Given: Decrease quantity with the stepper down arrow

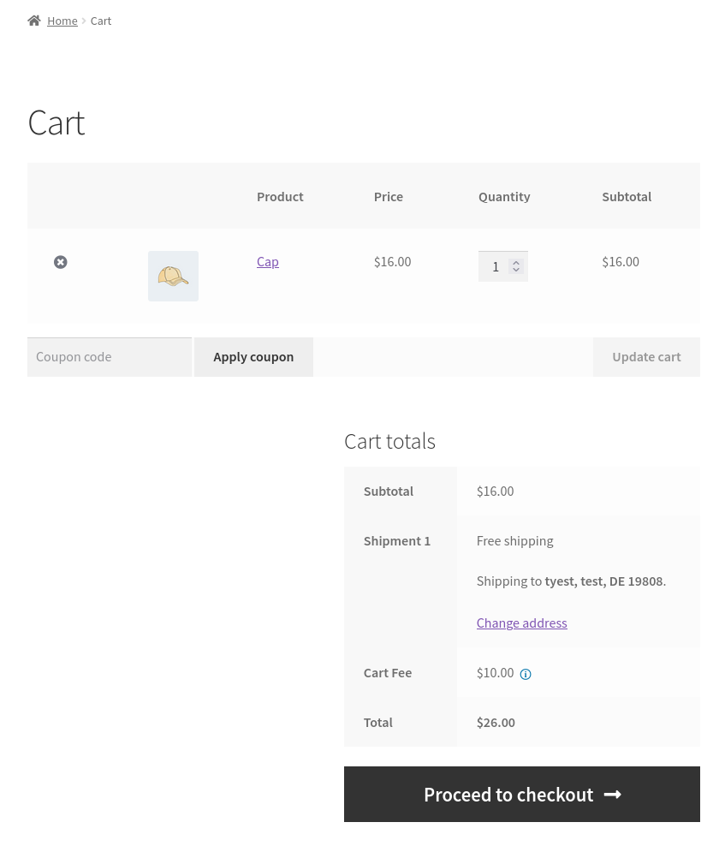Looking at the screenshot, I should [x=516, y=271].
